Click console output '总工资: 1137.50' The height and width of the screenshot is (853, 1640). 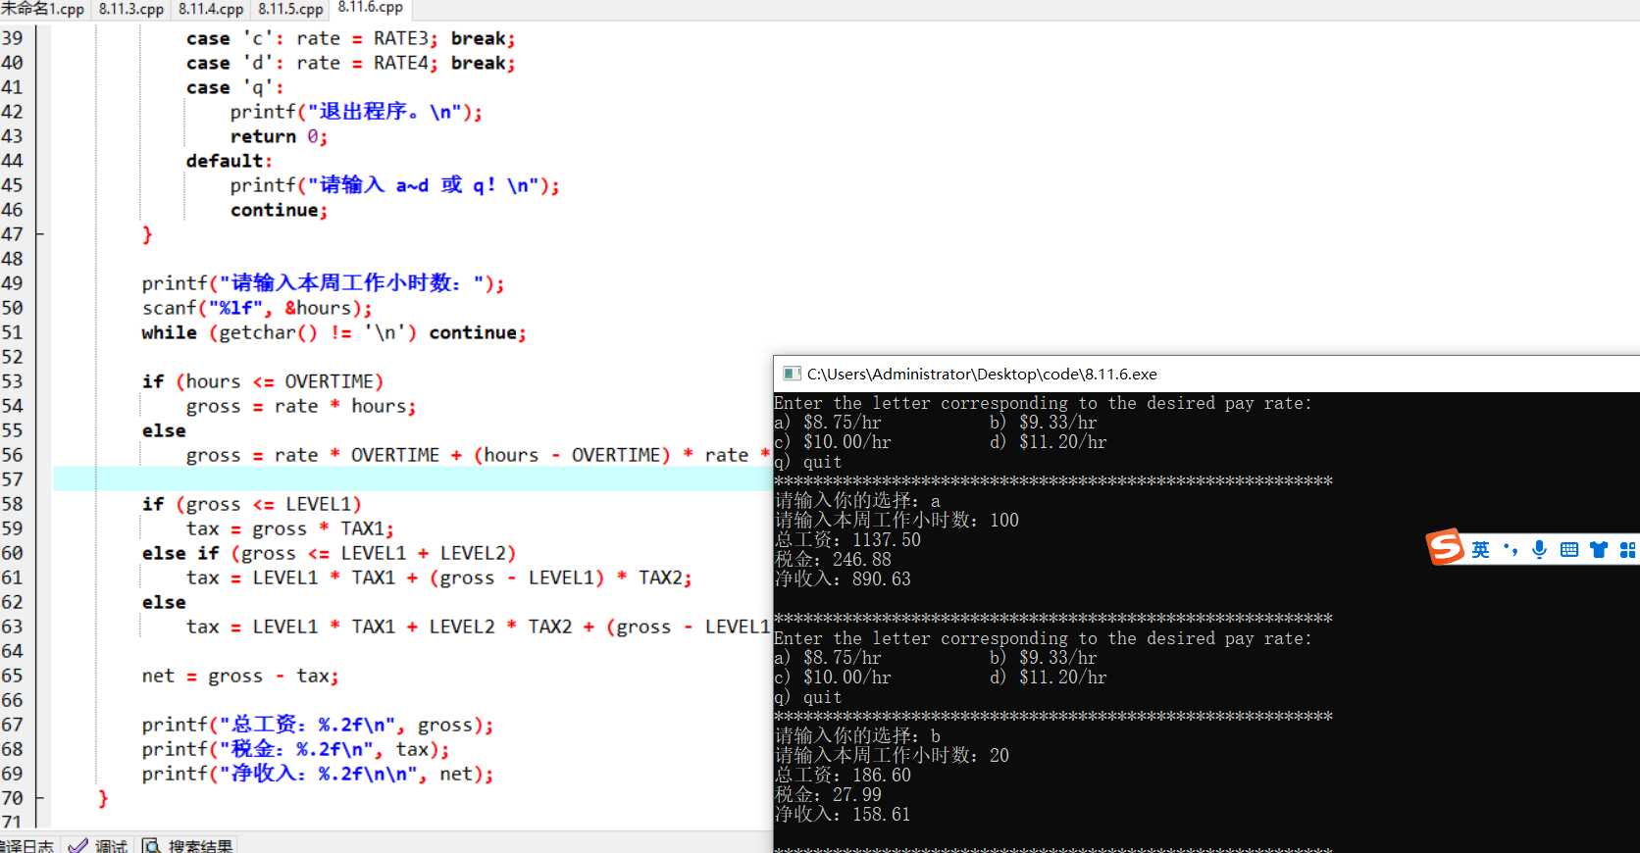tap(847, 540)
